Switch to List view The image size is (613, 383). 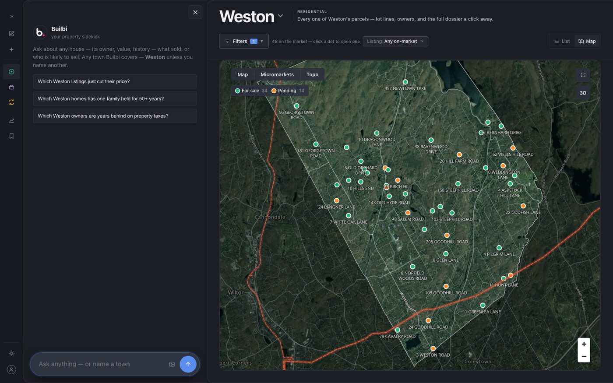click(562, 41)
